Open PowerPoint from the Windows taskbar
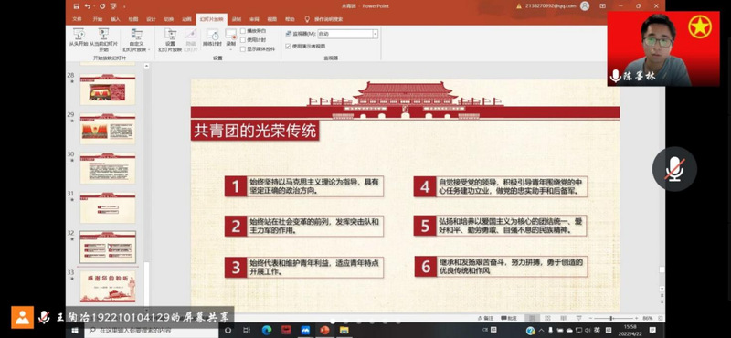The height and width of the screenshot is (338, 731). (324, 330)
